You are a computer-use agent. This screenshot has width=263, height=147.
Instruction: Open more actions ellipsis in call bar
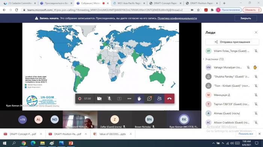pos(129,98)
